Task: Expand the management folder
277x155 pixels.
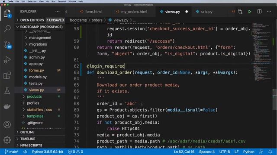Action: (x=40, y=37)
